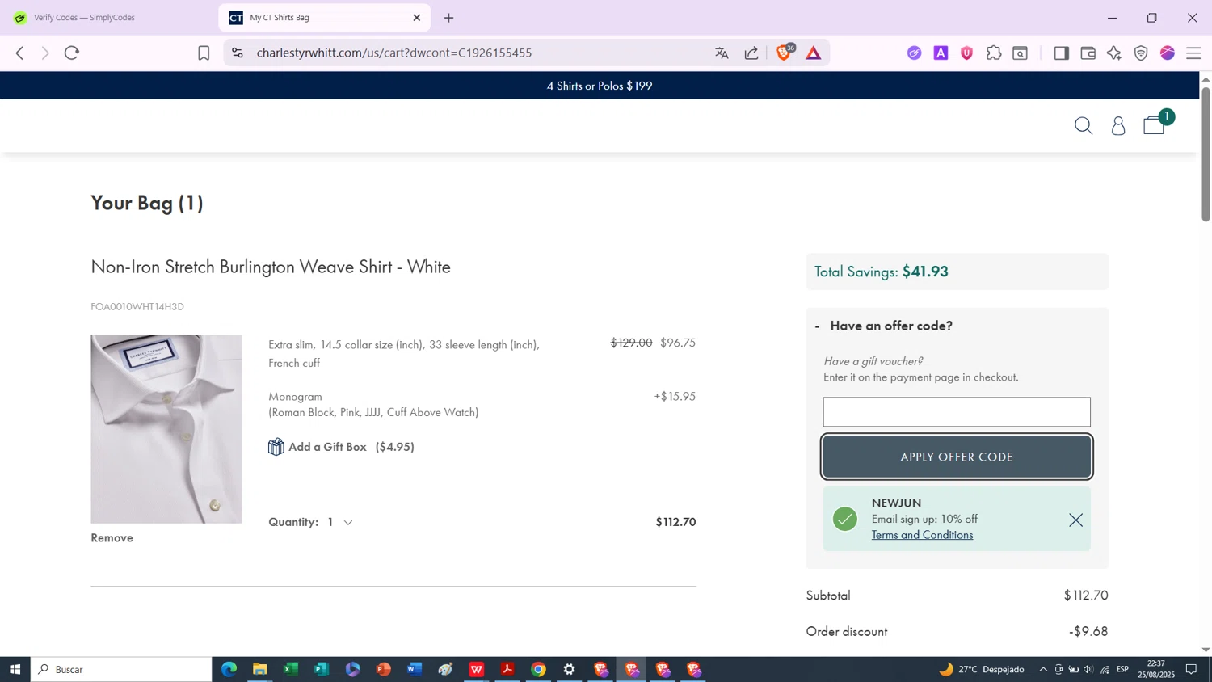Viewport: 1212px width, 682px height.
Task: Open Non-Iron Stretch Burlington Weave Shirt title
Action: 271,267
